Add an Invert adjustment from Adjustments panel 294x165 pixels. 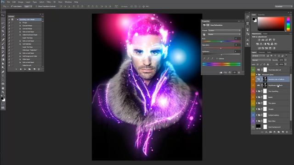tap(259, 48)
